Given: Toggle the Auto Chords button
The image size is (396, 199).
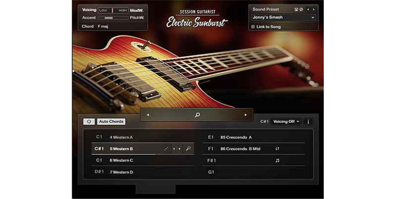Looking at the screenshot, I should tap(111, 121).
